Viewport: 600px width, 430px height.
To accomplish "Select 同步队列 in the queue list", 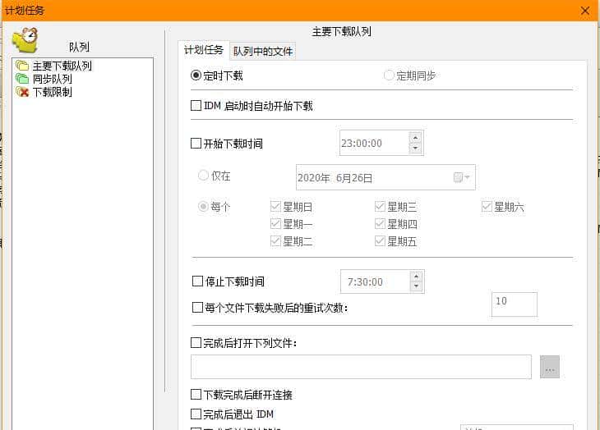I will point(52,79).
